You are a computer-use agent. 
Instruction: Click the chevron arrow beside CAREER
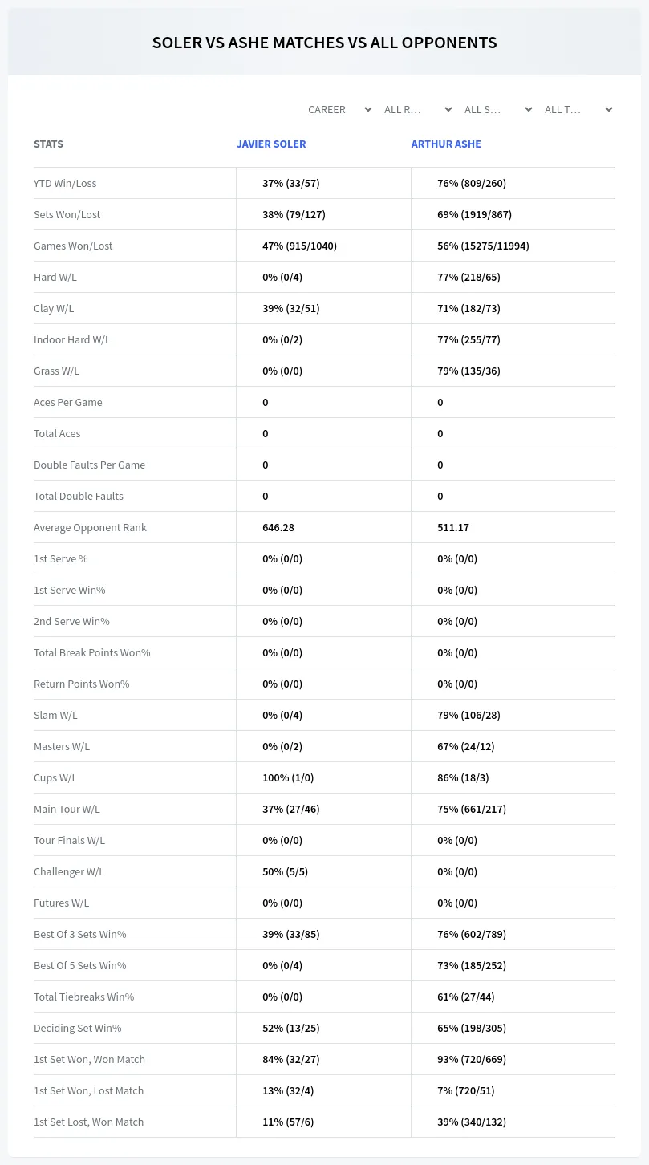coord(367,109)
